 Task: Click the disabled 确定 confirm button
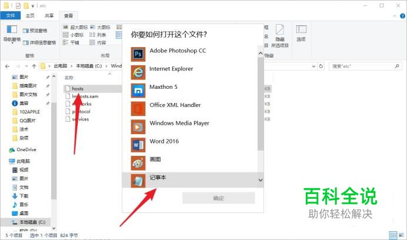[x=219, y=198]
